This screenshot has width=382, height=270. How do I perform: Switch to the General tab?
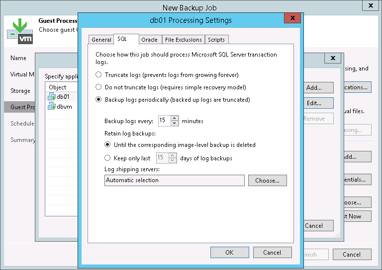click(x=101, y=40)
